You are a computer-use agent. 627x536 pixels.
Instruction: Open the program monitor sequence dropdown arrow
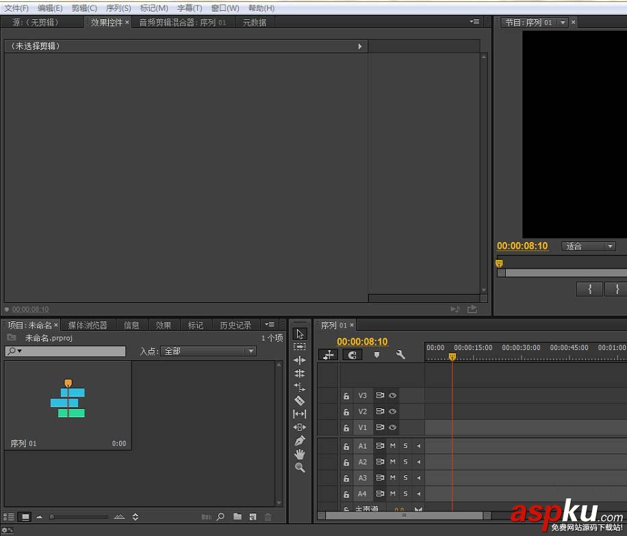(x=563, y=23)
